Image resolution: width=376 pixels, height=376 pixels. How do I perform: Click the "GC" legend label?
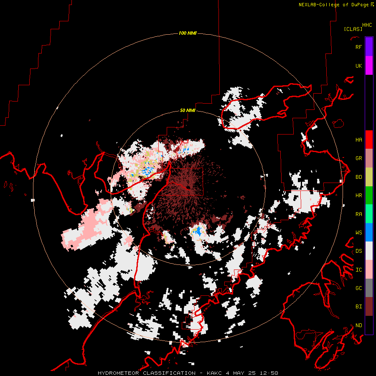358,288
